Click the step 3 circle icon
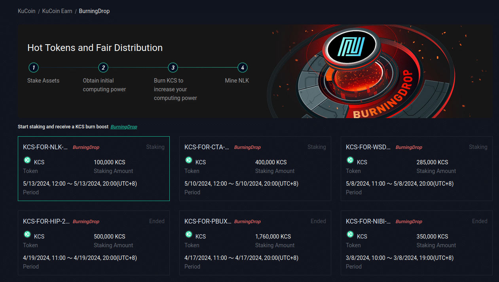The height and width of the screenshot is (282, 499). [173, 68]
